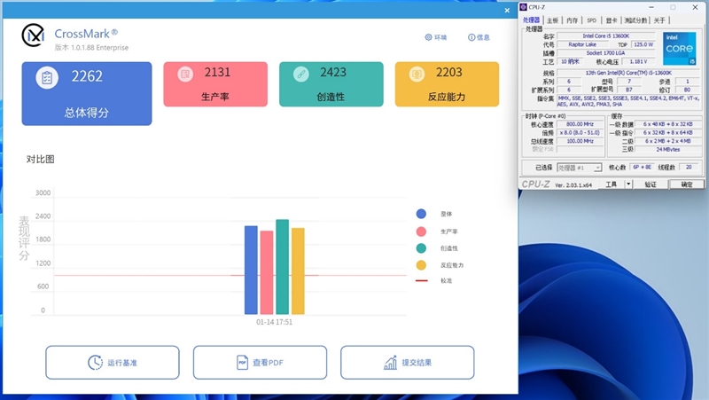This screenshot has width=709, height=400.
Task: Open the 信息 info icon
Action: tap(471, 37)
